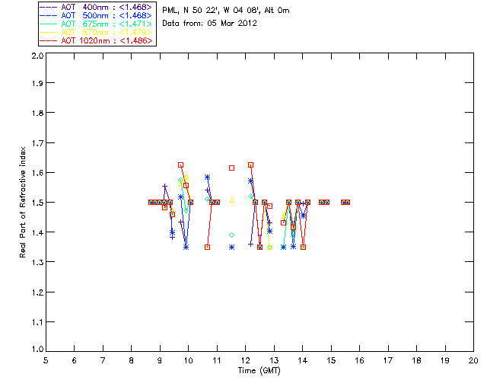Click x-axis hour label 12
The image size is (487, 390).
[x=245, y=360]
